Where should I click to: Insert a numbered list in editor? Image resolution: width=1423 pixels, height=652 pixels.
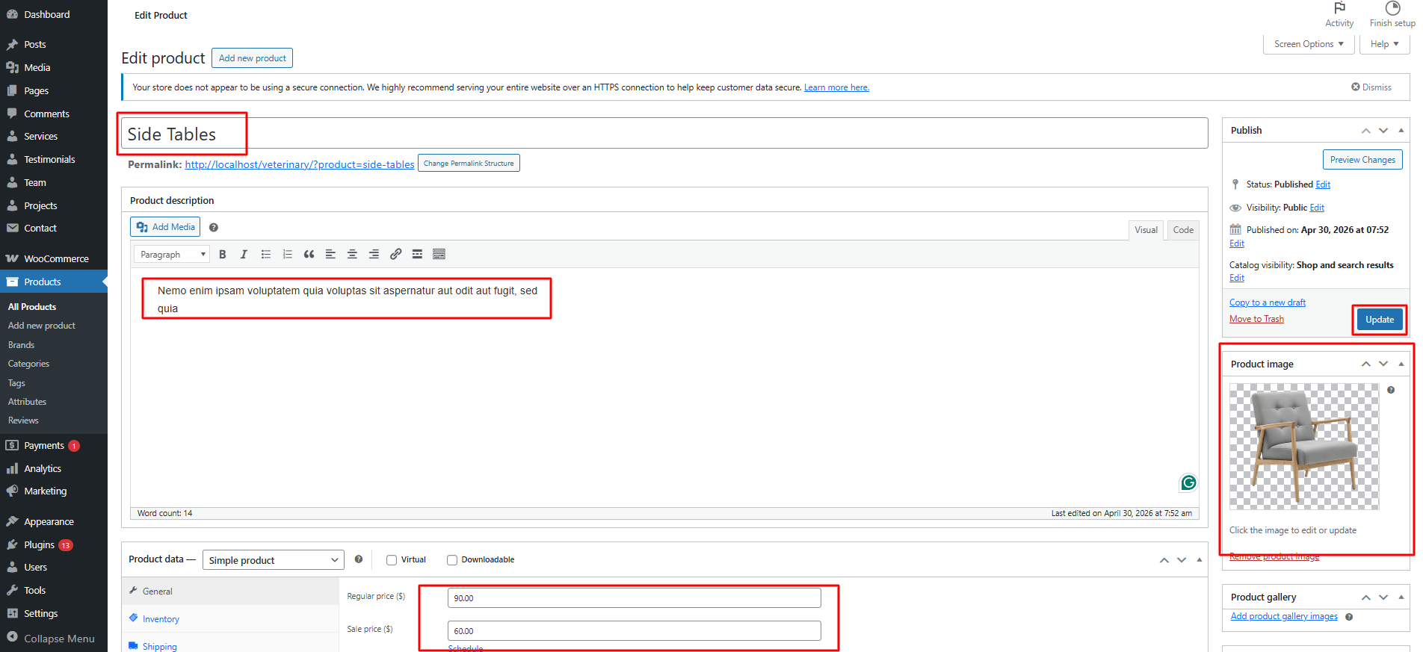287,255
